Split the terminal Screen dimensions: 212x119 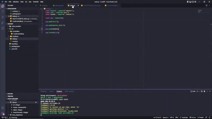[x=202, y=91]
